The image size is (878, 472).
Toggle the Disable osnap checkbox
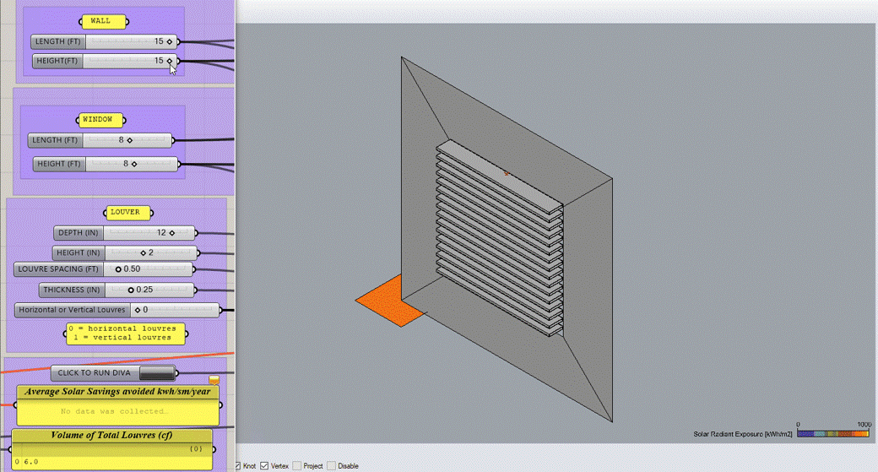pos(332,466)
